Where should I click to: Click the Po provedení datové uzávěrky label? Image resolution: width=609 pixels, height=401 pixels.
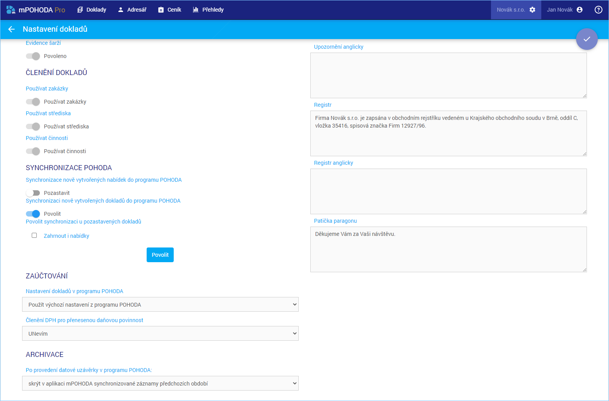(x=89, y=370)
